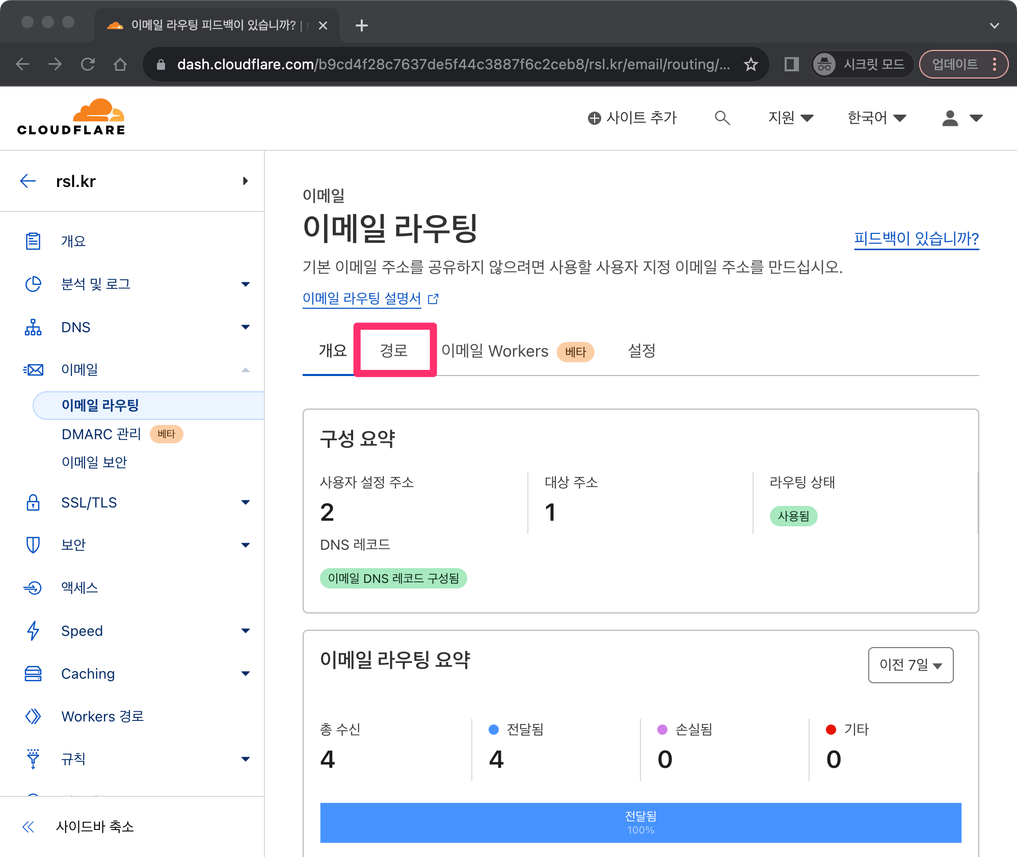Reload the page

[x=88, y=64]
